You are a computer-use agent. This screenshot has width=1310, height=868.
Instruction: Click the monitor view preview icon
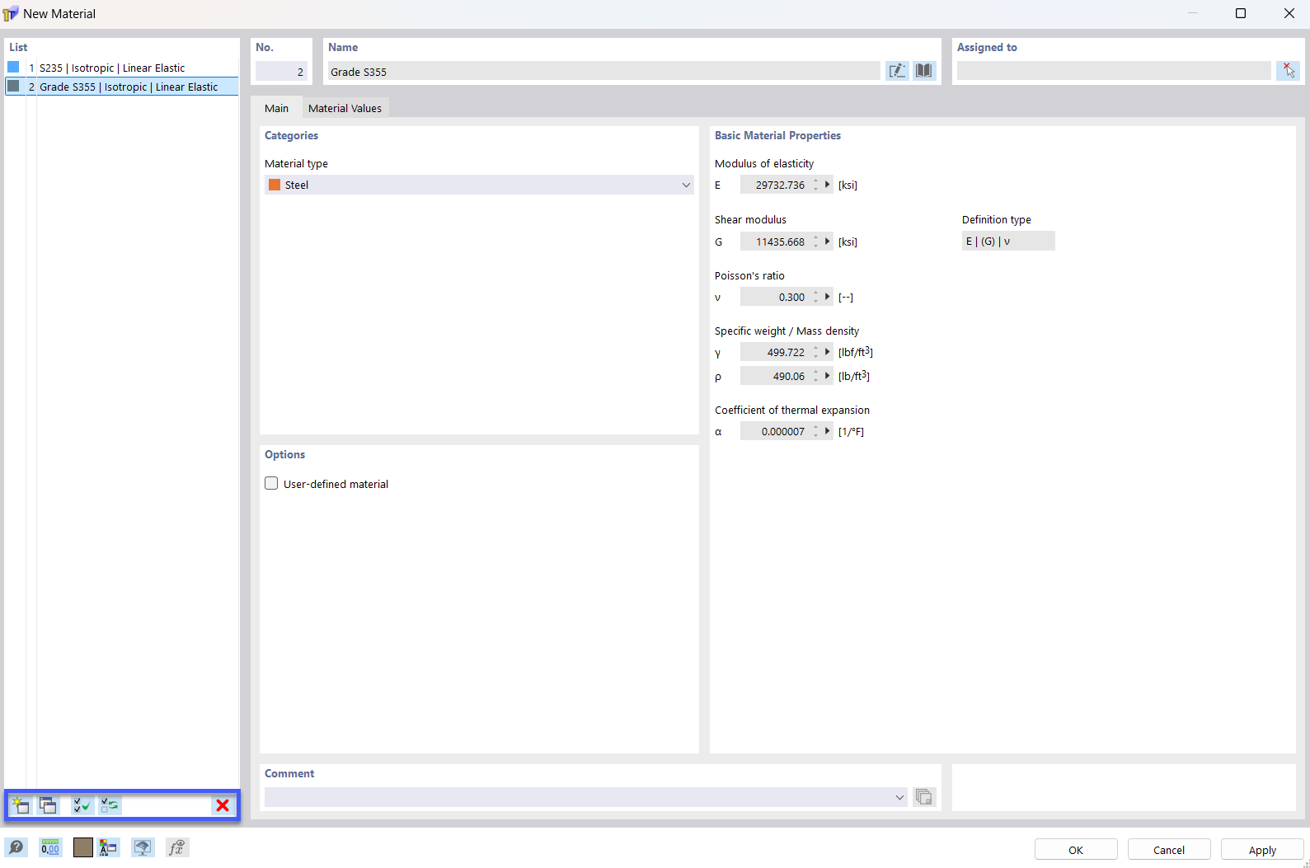coord(143,847)
